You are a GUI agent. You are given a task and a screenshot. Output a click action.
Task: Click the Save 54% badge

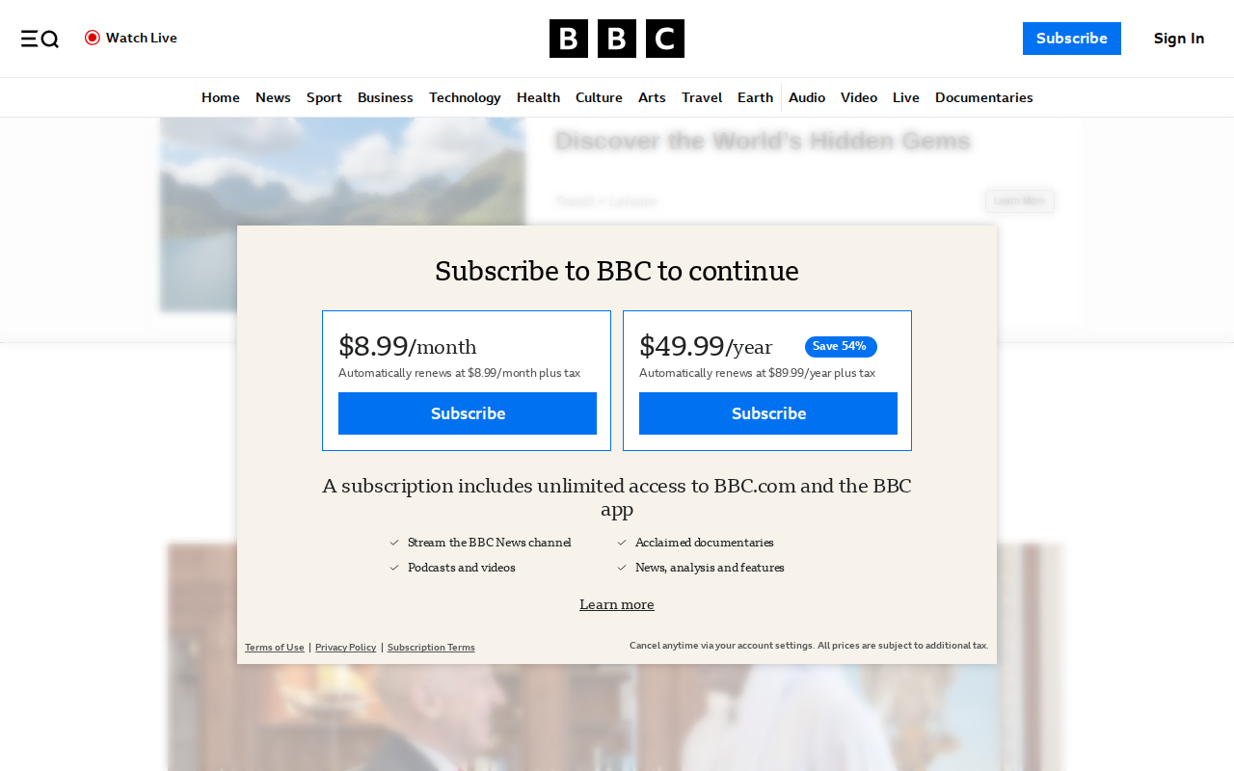click(841, 347)
